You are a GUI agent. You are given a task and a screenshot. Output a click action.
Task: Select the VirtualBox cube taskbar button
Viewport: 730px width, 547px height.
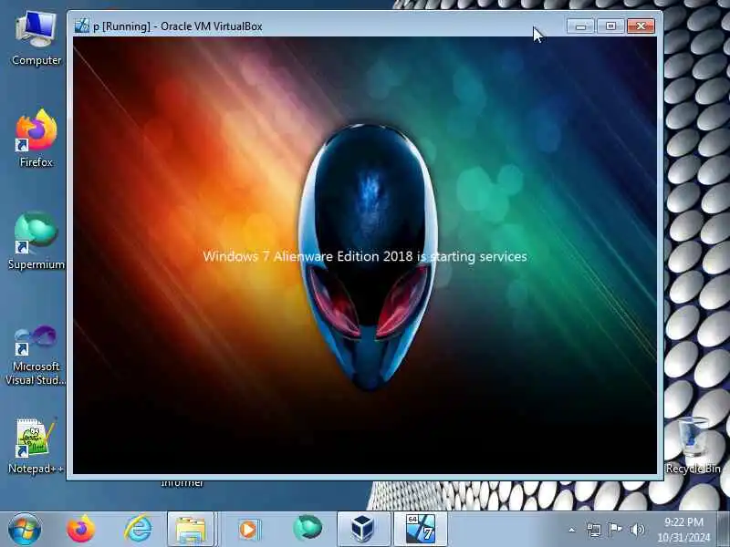point(363,530)
